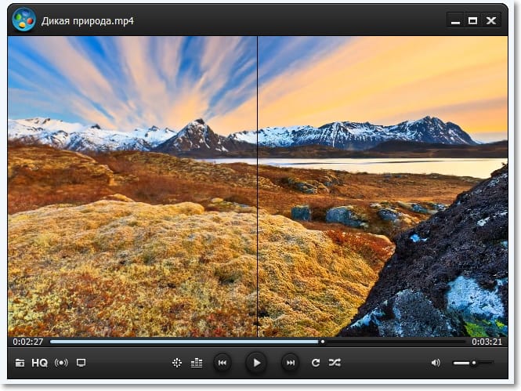Screen dimensions: 521x391
Task: Toggle HQ high quality mode
Action: 39,363
